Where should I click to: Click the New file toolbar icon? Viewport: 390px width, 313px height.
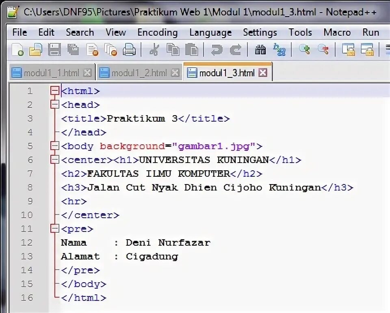click(17, 49)
